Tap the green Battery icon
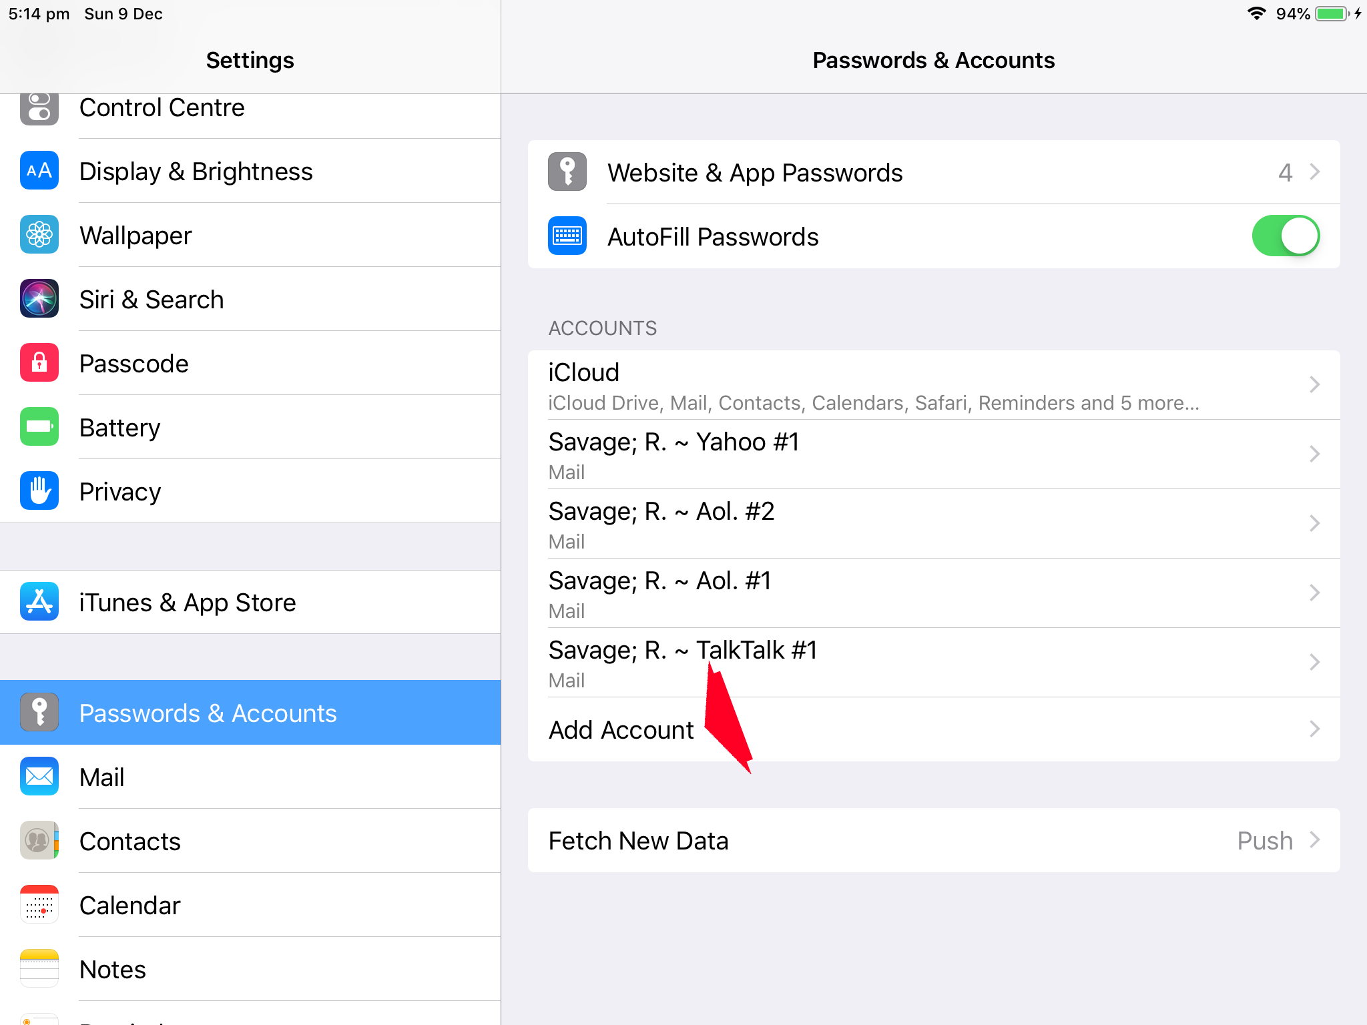This screenshot has width=1367, height=1025. pos(39,427)
